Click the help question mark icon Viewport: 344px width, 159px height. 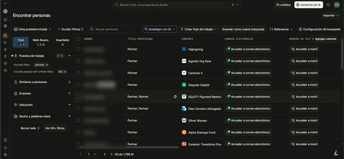[x=336, y=152]
